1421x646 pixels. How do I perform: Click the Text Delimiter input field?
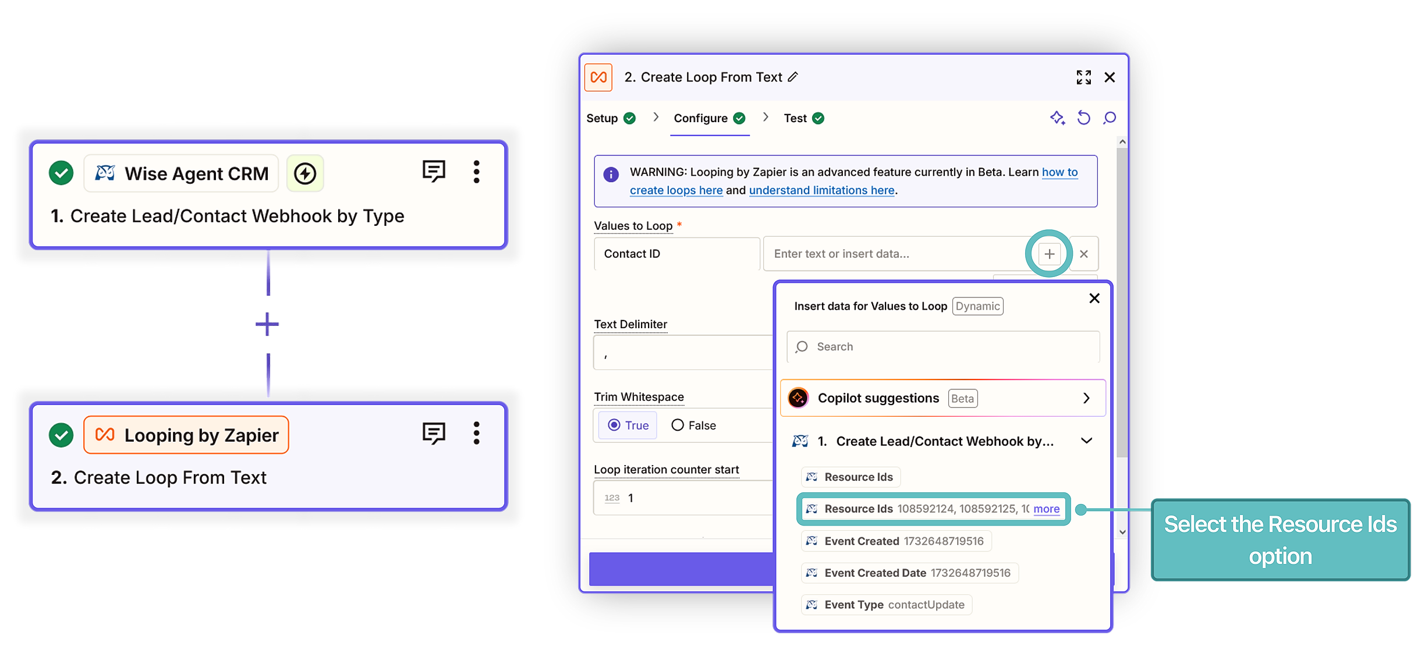click(683, 353)
